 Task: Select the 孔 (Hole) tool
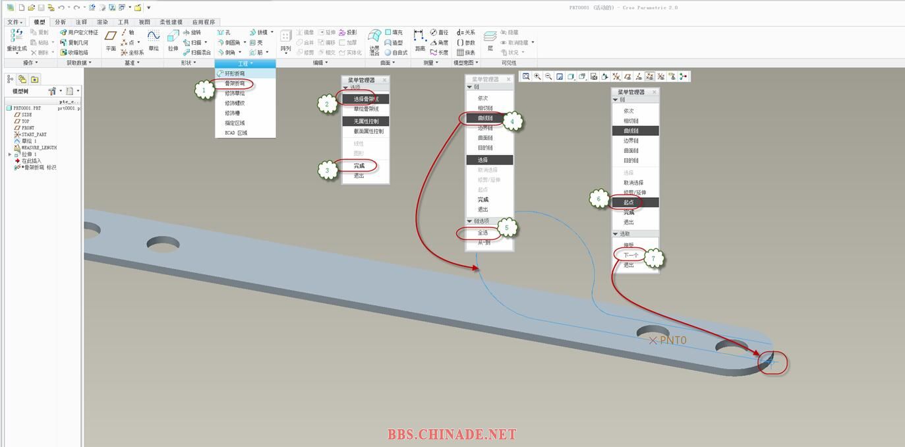pyautogui.click(x=224, y=32)
